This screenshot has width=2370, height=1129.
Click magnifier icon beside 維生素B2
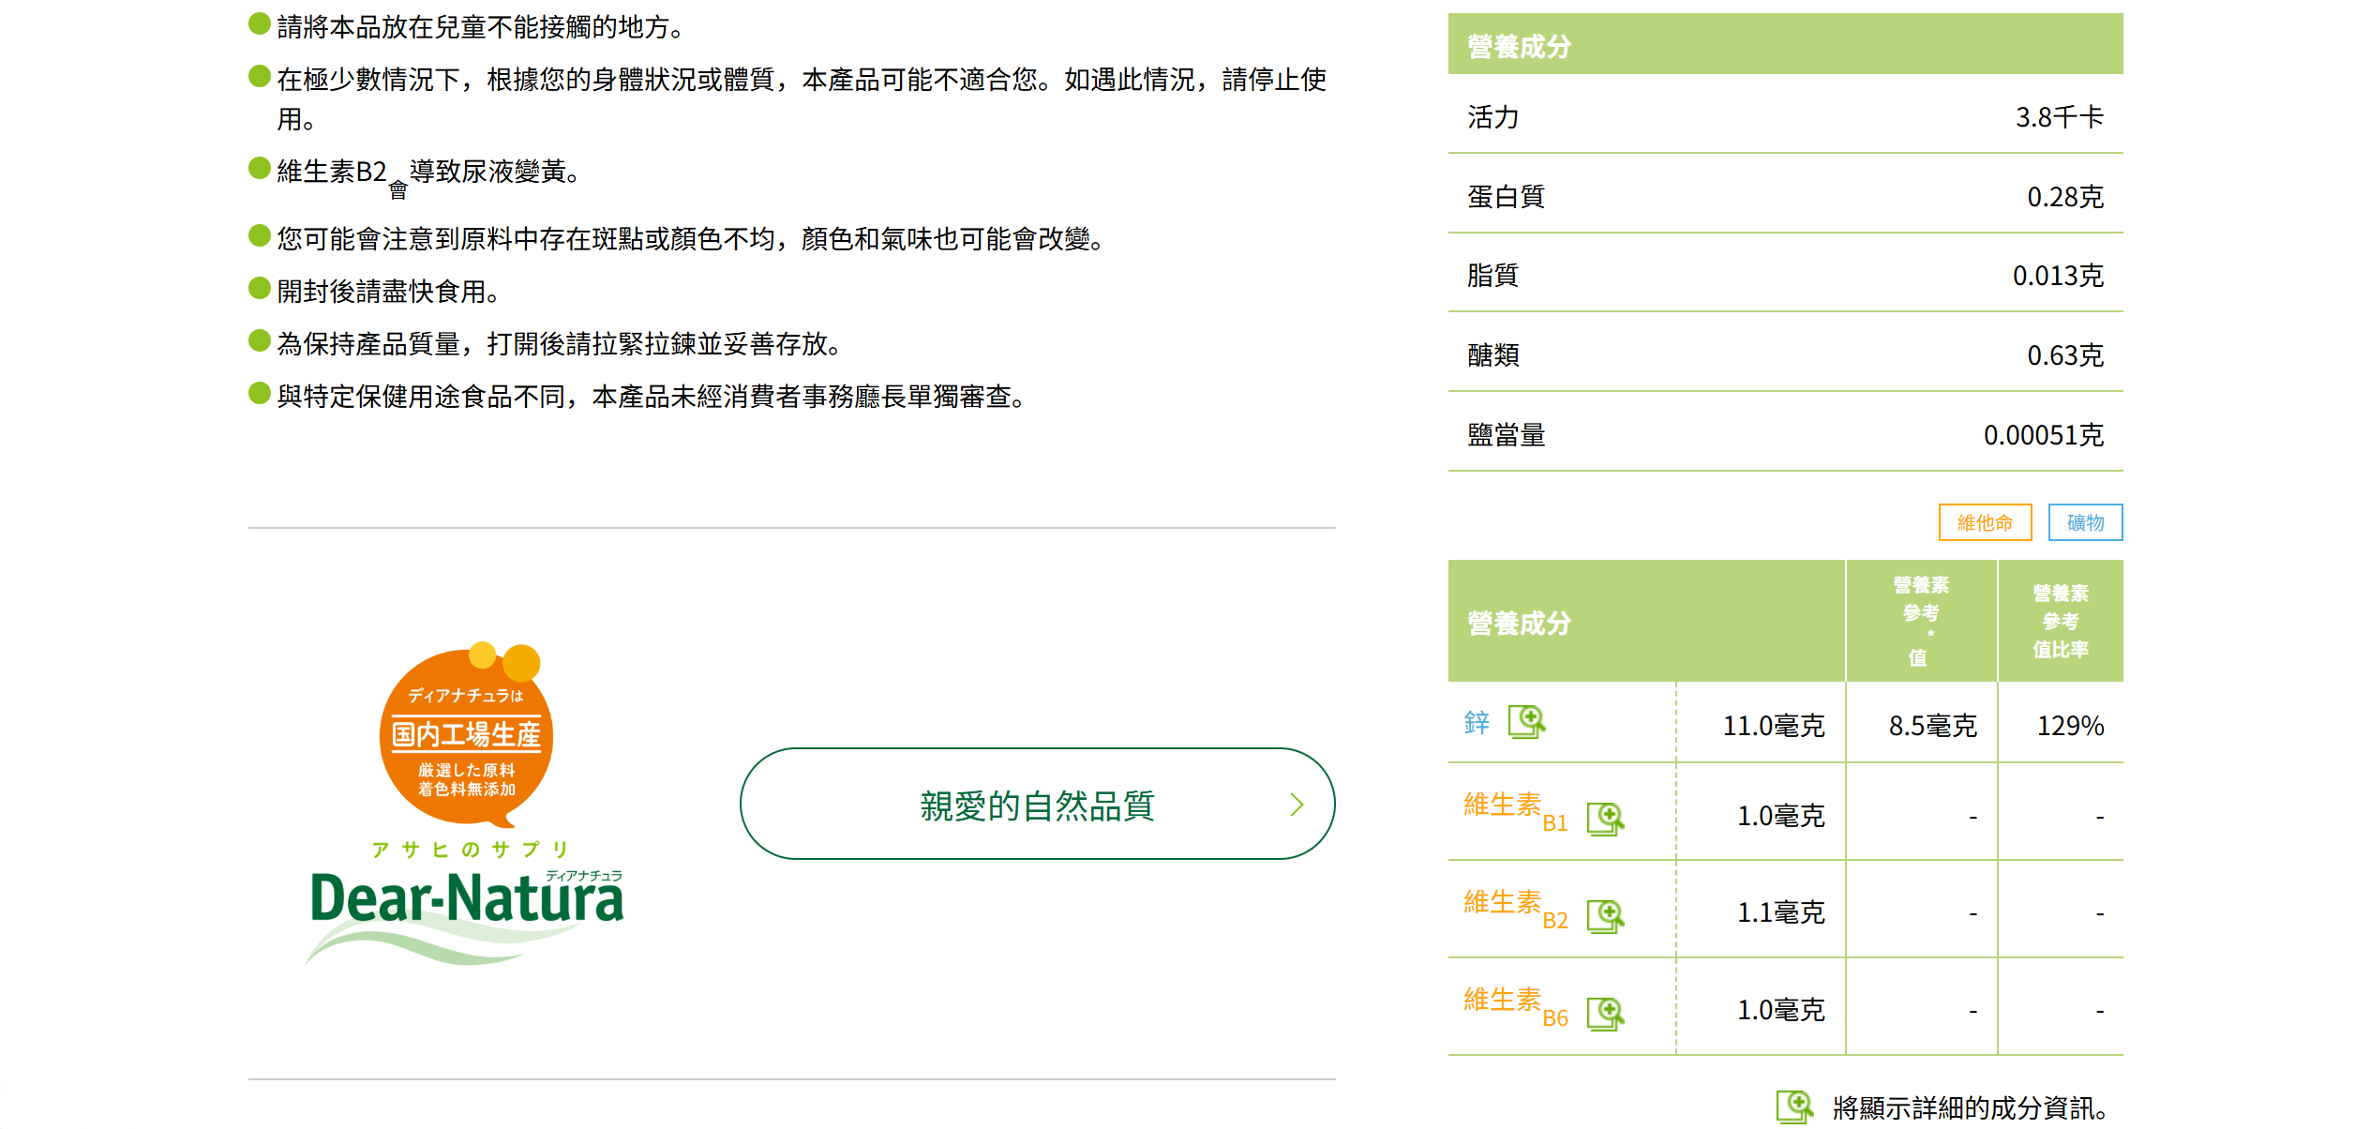[1605, 916]
